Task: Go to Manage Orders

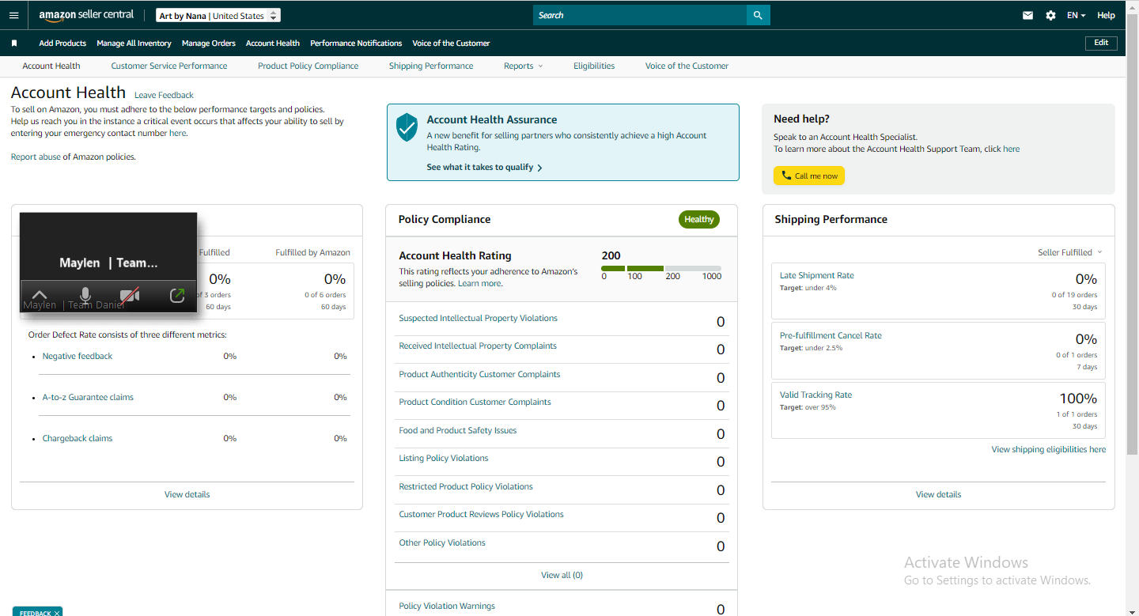Action: coord(209,43)
